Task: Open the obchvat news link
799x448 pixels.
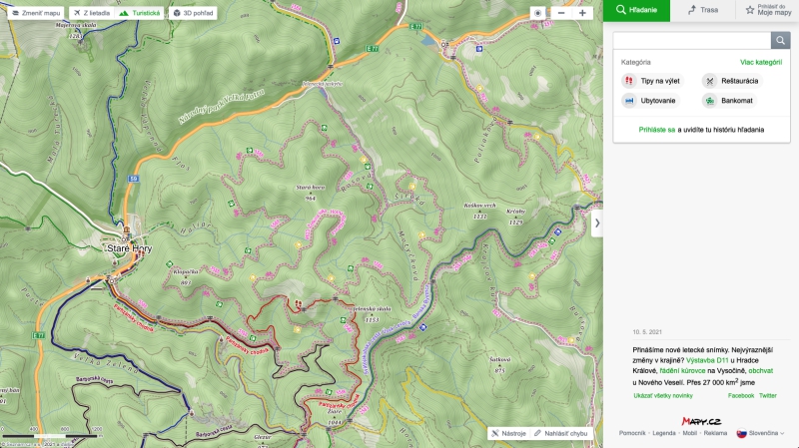Action: point(760,371)
